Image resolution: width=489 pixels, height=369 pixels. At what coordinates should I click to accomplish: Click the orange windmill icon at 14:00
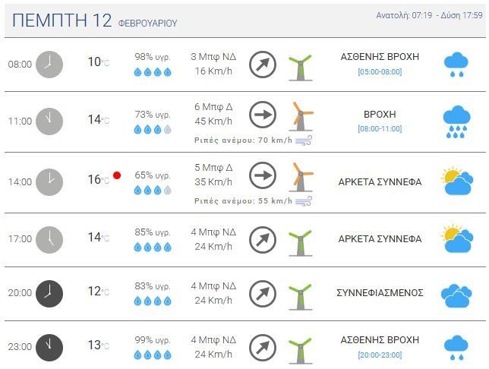pos(302,176)
